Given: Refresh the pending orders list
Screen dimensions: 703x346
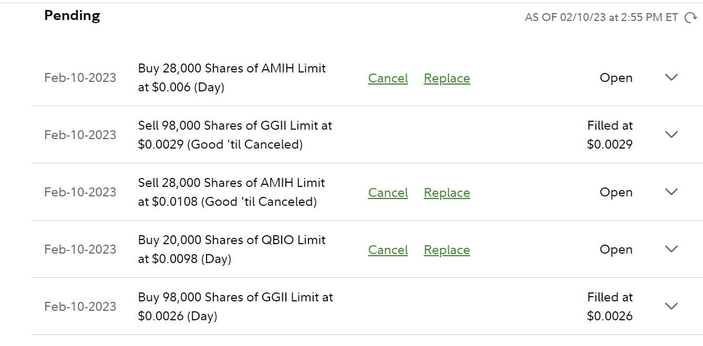Looking at the screenshot, I should pyautogui.click(x=691, y=18).
